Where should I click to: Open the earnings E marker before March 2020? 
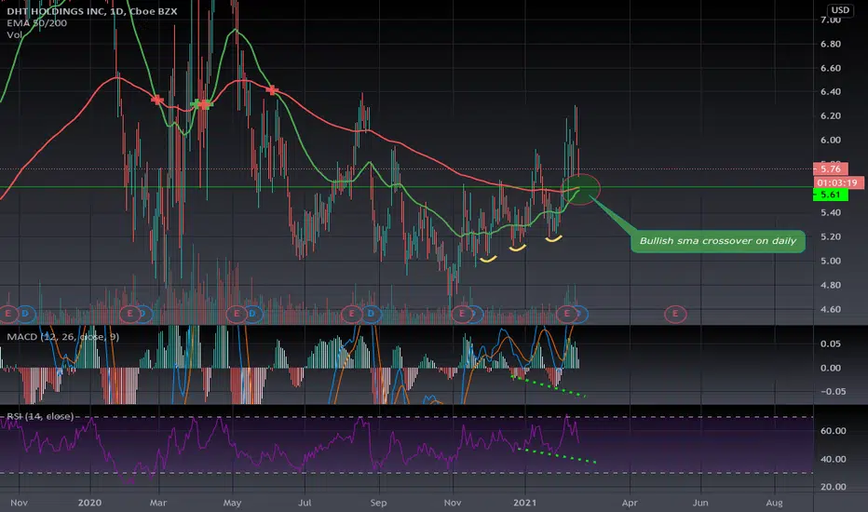point(130,314)
